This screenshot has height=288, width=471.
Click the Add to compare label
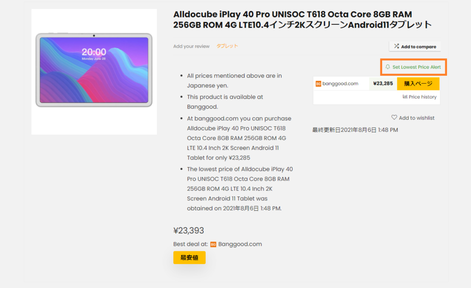(419, 47)
